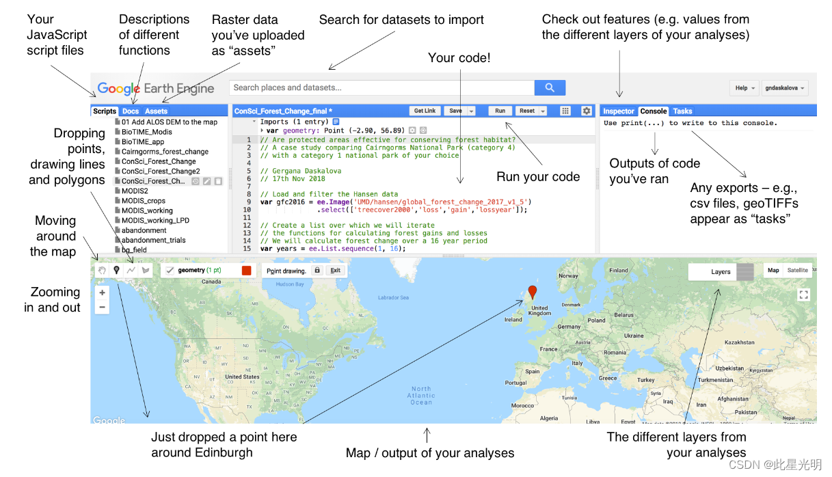This screenshot has height=477, width=832.
Task: Select the add marker point tool
Action: [116, 271]
